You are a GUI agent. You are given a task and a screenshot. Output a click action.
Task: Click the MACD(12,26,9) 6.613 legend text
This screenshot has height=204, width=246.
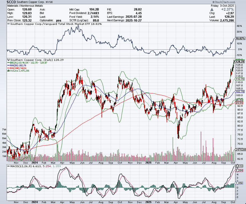click(x=26, y=166)
